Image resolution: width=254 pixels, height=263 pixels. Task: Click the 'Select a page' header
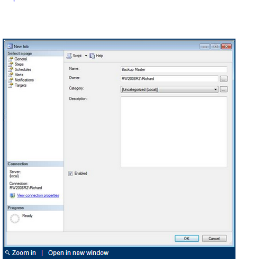(20, 53)
